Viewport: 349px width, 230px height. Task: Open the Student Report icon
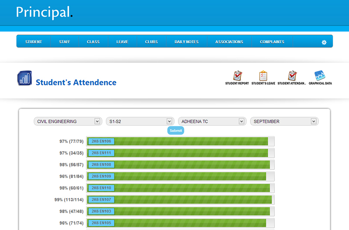coord(237,75)
